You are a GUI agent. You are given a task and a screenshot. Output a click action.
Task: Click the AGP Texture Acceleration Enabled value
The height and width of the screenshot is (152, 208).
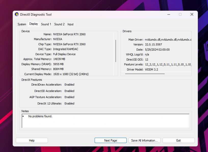tap(69, 97)
